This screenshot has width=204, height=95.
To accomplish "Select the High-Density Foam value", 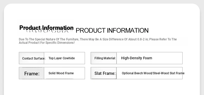I will 137,58.
